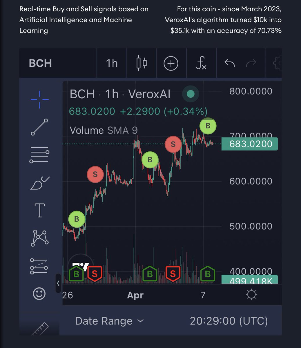Click the first green B badge at bottom
This screenshot has height=348, width=301.
pyautogui.click(x=76, y=274)
